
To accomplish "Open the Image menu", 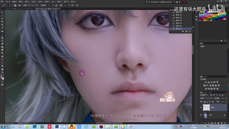I will (x=21, y=2).
